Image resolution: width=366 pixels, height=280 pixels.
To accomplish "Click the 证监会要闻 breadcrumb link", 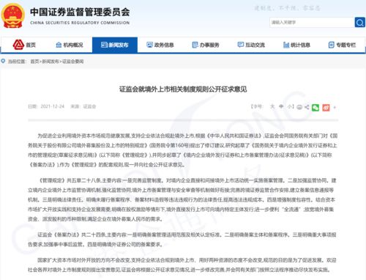I will point(72,62).
